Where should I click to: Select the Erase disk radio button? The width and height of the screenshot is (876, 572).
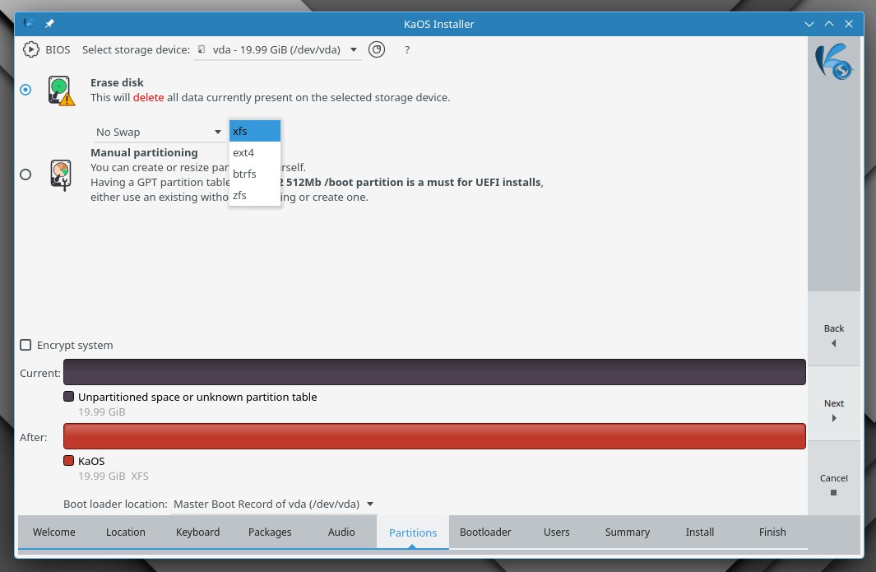(25, 90)
